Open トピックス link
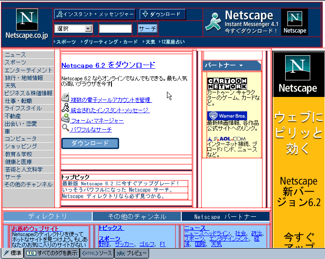The image size is (325, 259). [x=111, y=228]
